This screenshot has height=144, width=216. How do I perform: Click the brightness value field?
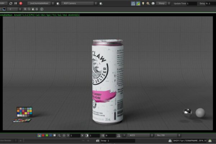coord(75,136)
